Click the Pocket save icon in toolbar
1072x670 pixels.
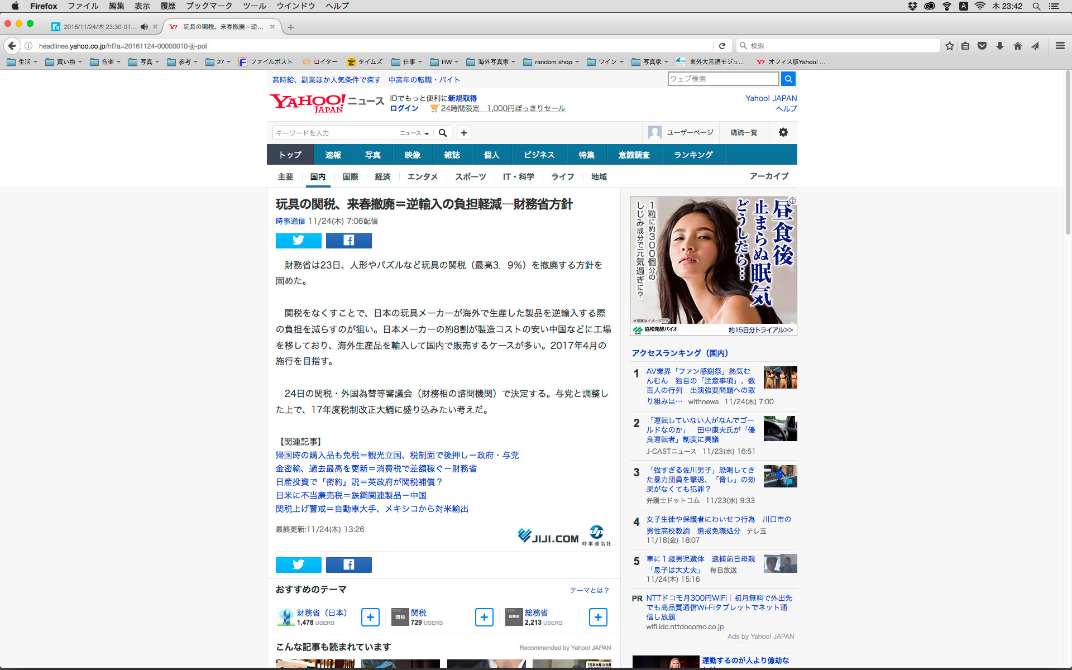point(982,46)
